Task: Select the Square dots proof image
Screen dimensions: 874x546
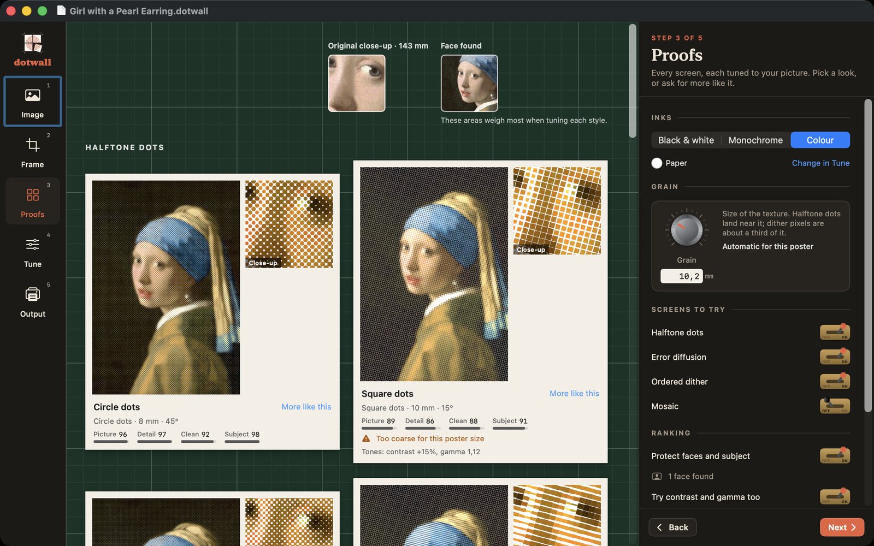Action: click(x=434, y=274)
